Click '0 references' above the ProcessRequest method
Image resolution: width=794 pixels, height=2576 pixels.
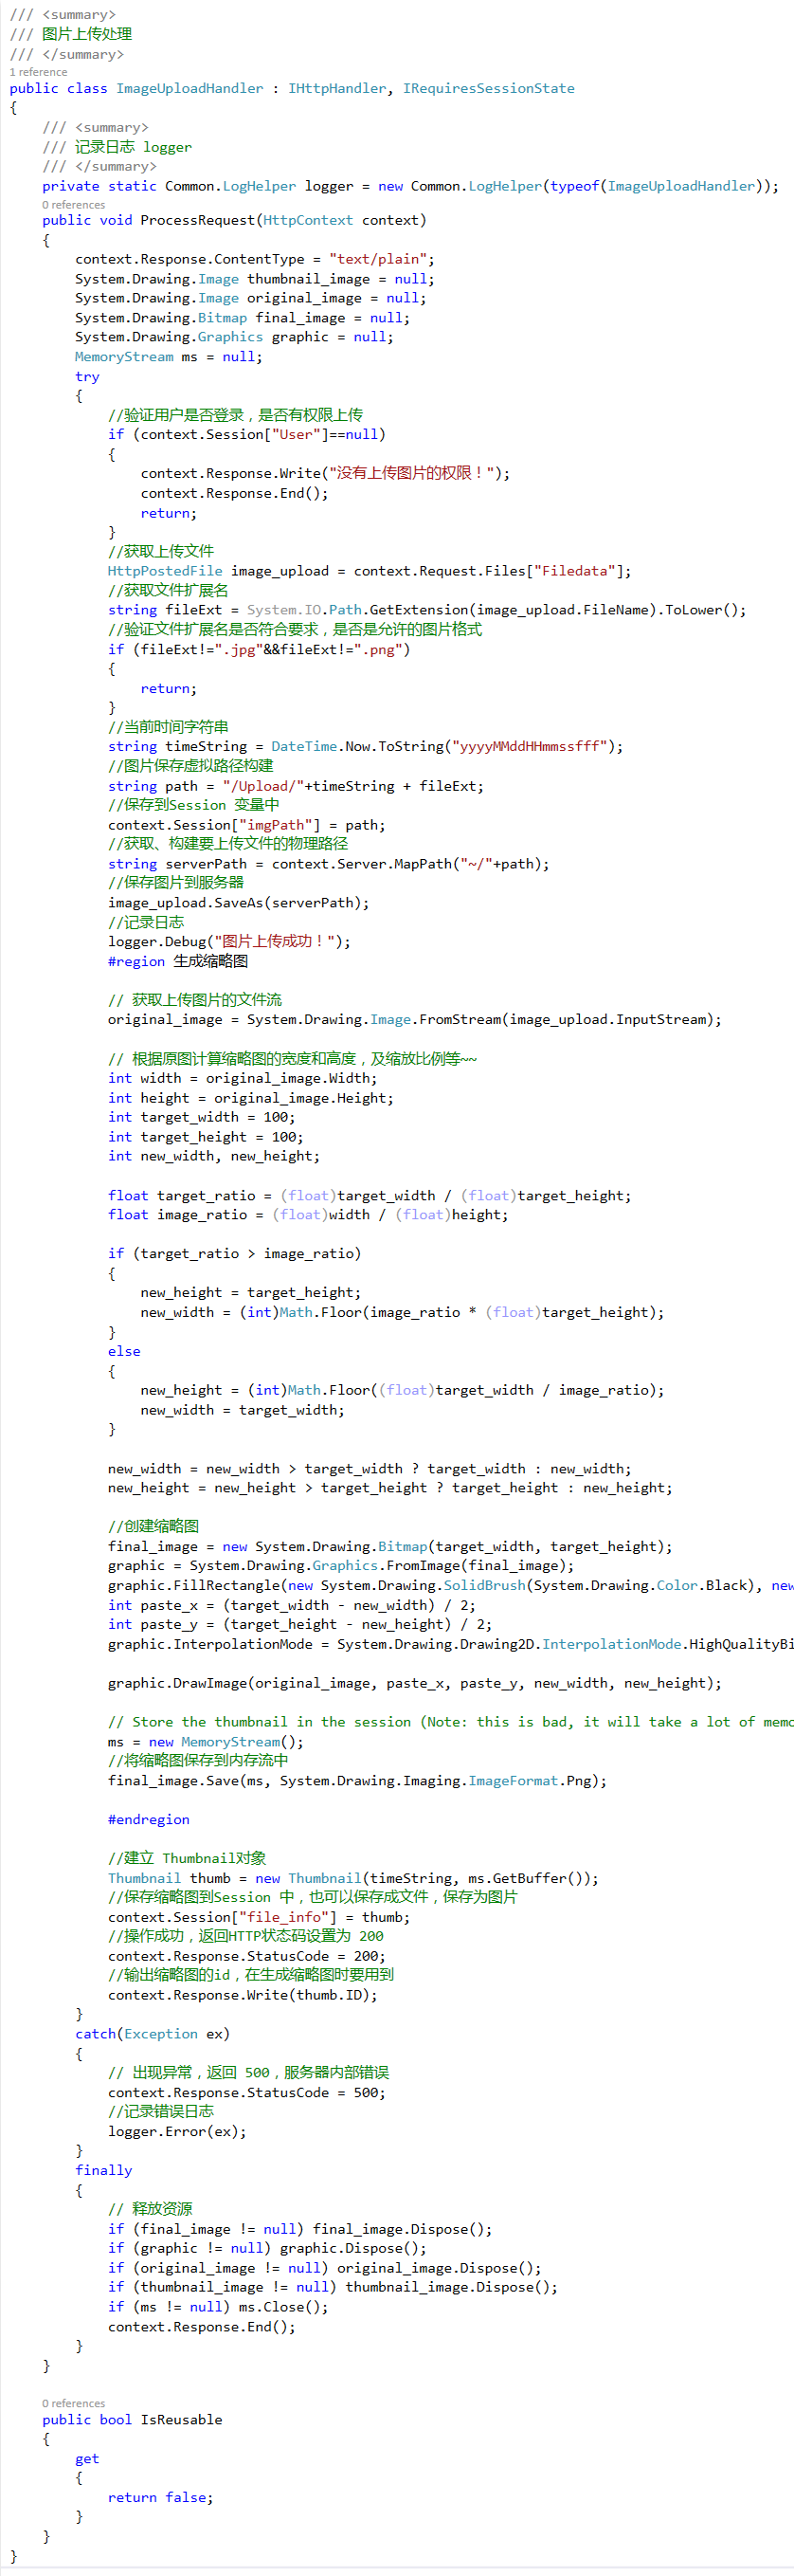73,205
